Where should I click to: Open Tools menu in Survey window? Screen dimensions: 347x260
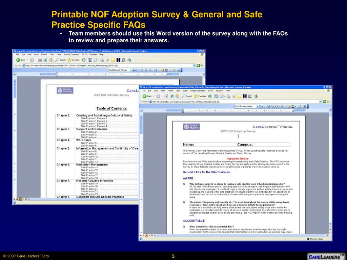click(x=52, y=55)
